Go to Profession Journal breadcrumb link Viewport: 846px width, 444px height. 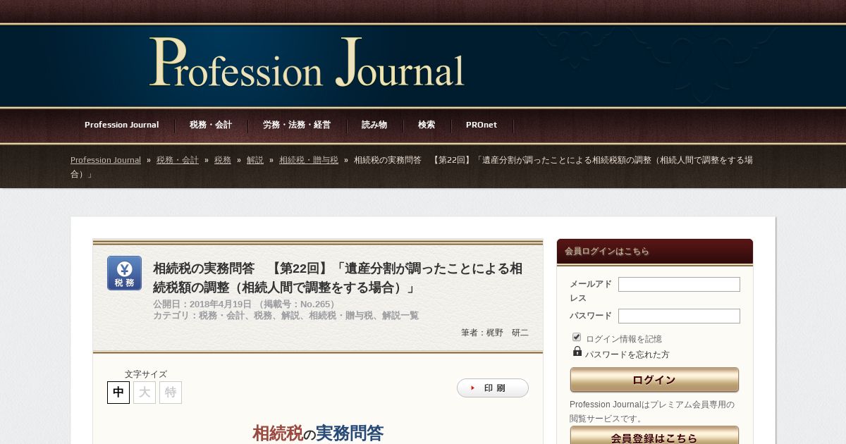[106, 160]
